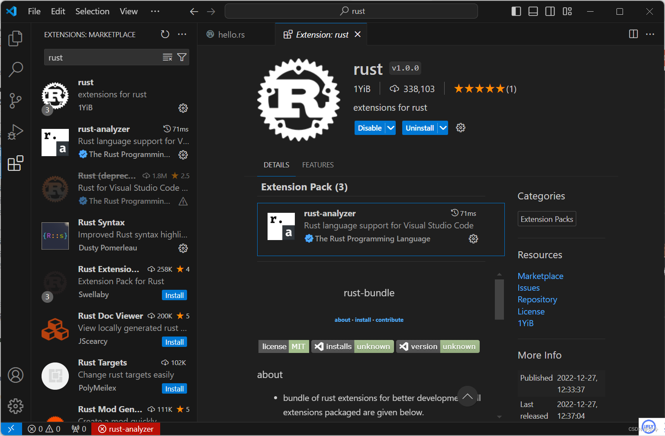
Task: Toggle the bottom panel layout icon
Action: [x=533, y=11]
